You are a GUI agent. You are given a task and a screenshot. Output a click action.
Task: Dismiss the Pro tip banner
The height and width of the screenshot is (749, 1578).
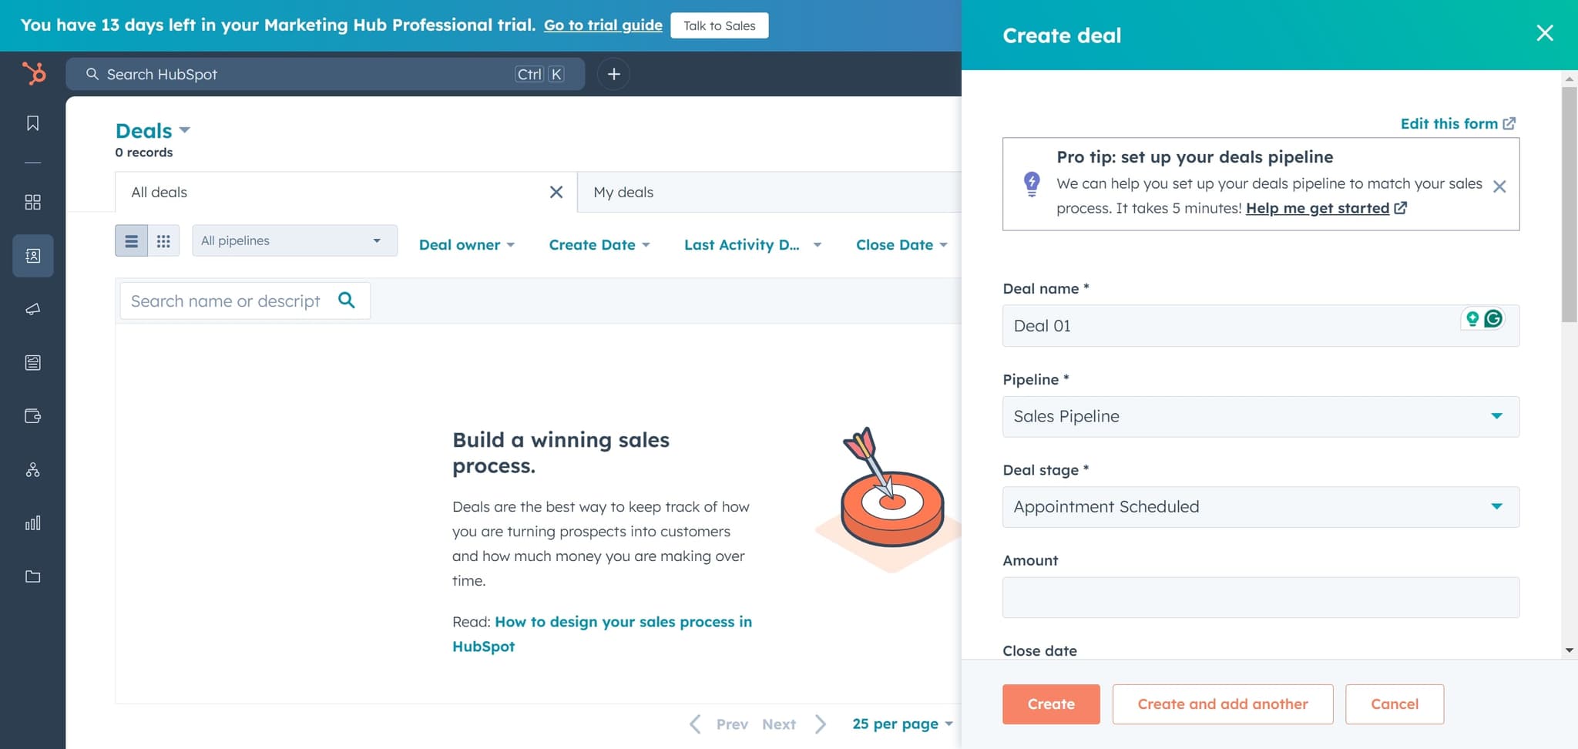pos(1499,186)
